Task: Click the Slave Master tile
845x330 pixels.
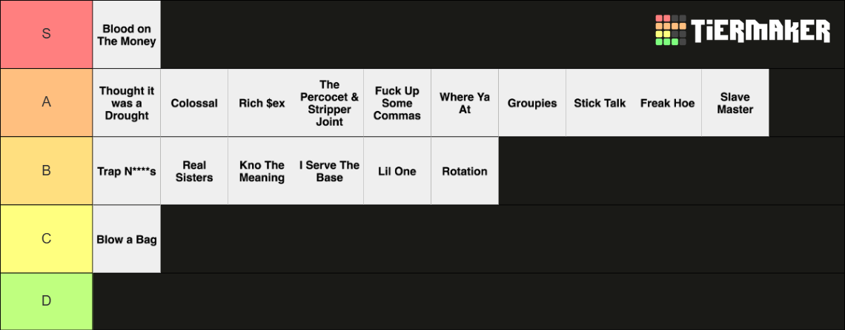Action: pyautogui.click(x=735, y=102)
